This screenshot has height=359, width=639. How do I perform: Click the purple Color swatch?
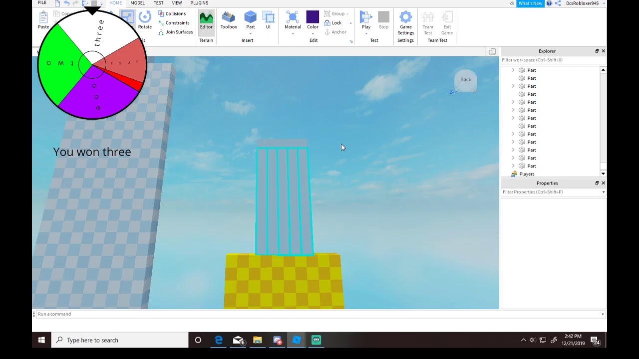coord(313,17)
